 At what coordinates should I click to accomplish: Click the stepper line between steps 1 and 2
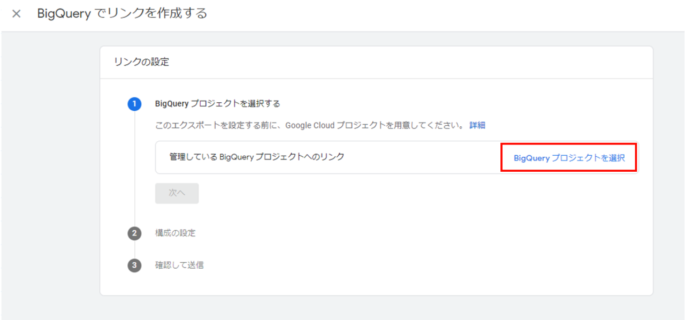(x=134, y=171)
